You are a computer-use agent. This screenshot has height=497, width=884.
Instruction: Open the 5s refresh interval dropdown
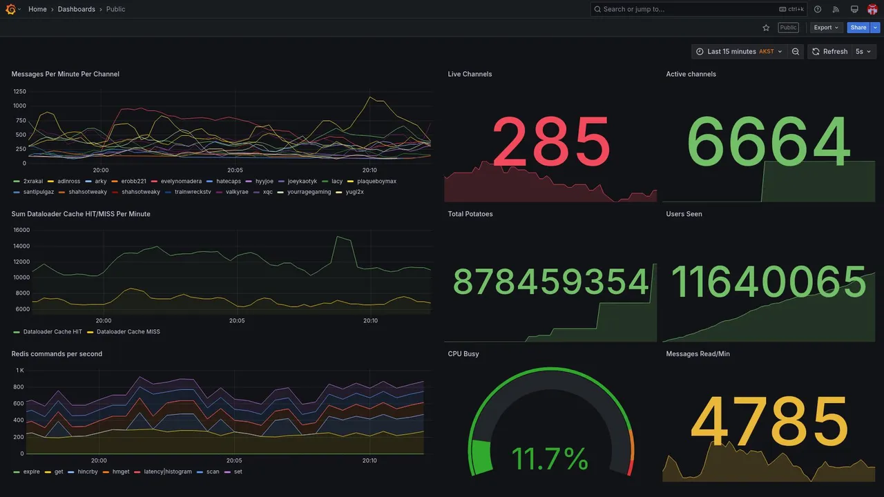[864, 52]
